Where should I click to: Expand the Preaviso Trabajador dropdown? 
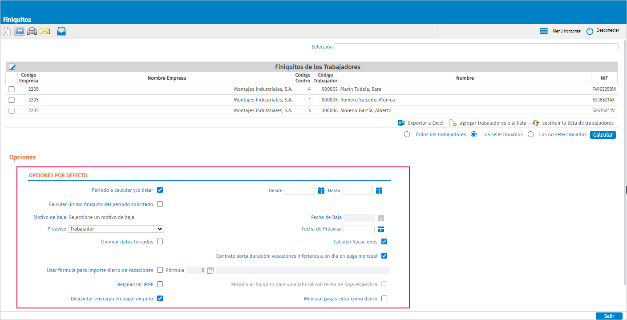(x=116, y=229)
